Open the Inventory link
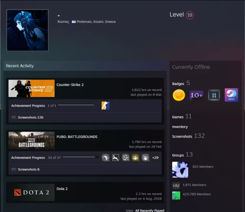245x212 pixels. (180, 127)
